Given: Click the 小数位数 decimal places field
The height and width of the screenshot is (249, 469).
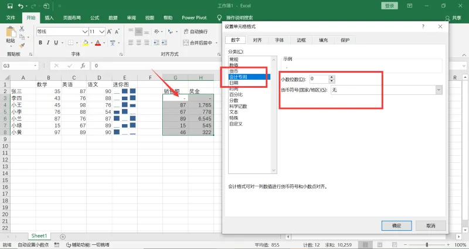Looking at the screenshot, I should (319, 79).
